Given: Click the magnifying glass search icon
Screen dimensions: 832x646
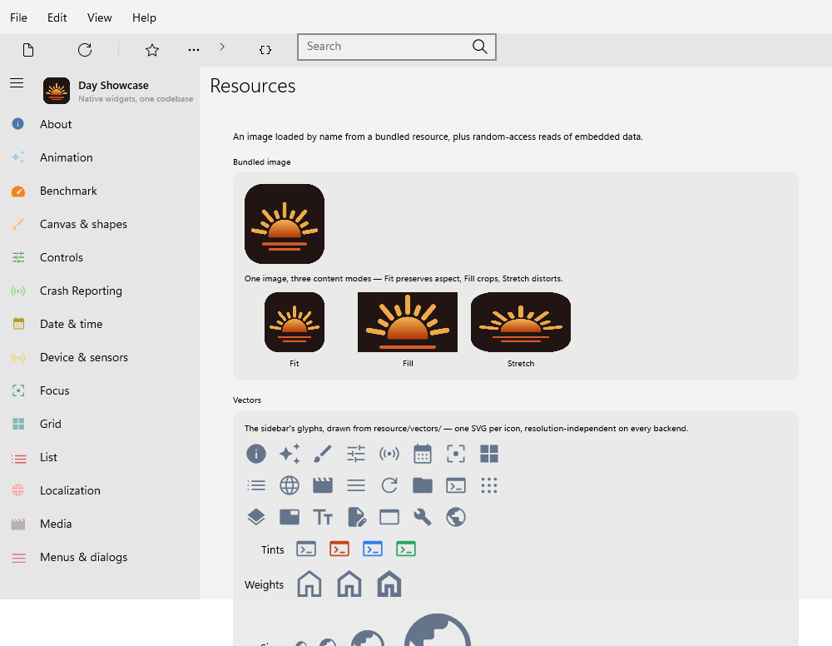Looking at the screenshot, I should tap(479, 47).
